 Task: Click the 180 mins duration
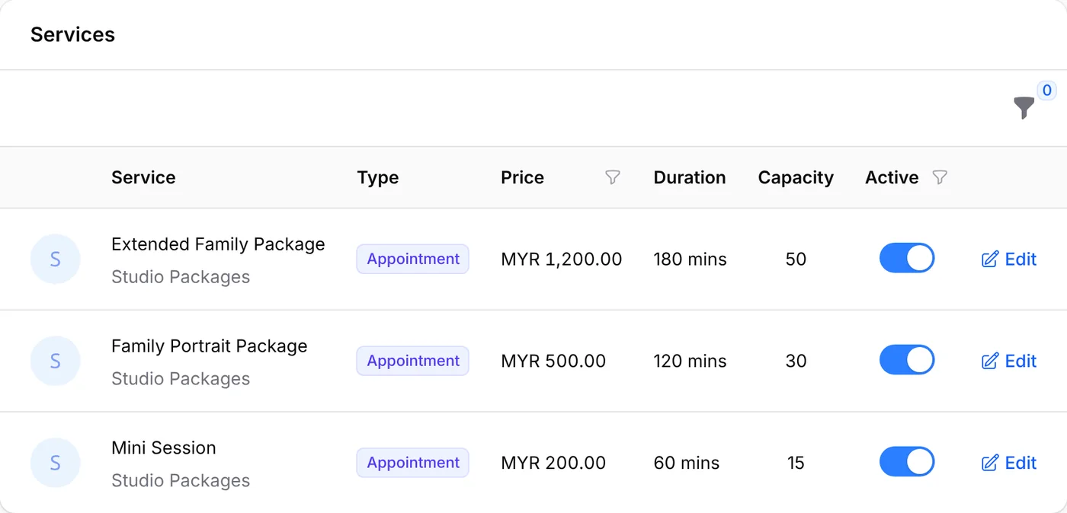tap(690, 260)
